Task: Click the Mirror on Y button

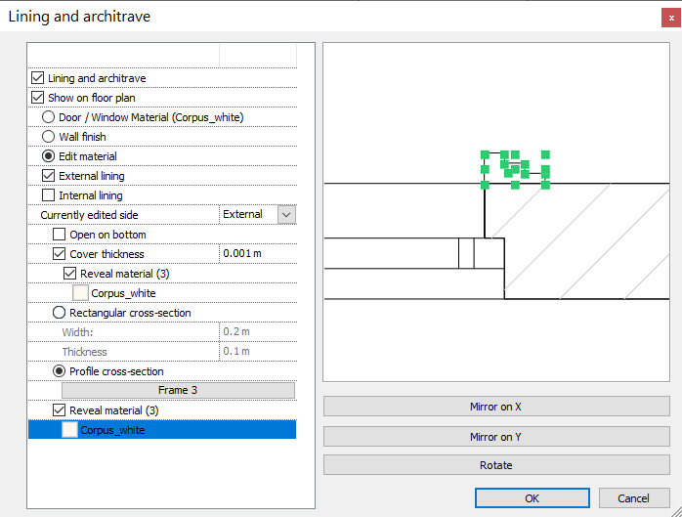Action: click(496, 437)
